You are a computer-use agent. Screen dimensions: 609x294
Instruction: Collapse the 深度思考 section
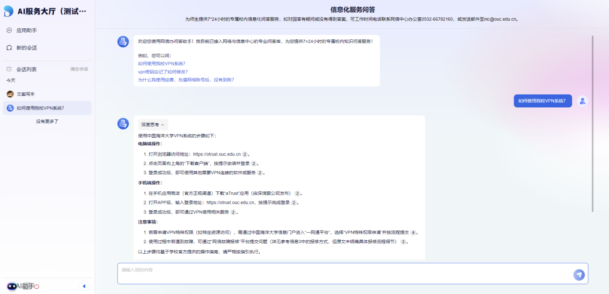tap(153, 125)
